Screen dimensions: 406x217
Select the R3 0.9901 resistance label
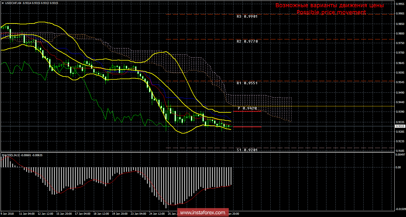[x=247, y=17]
